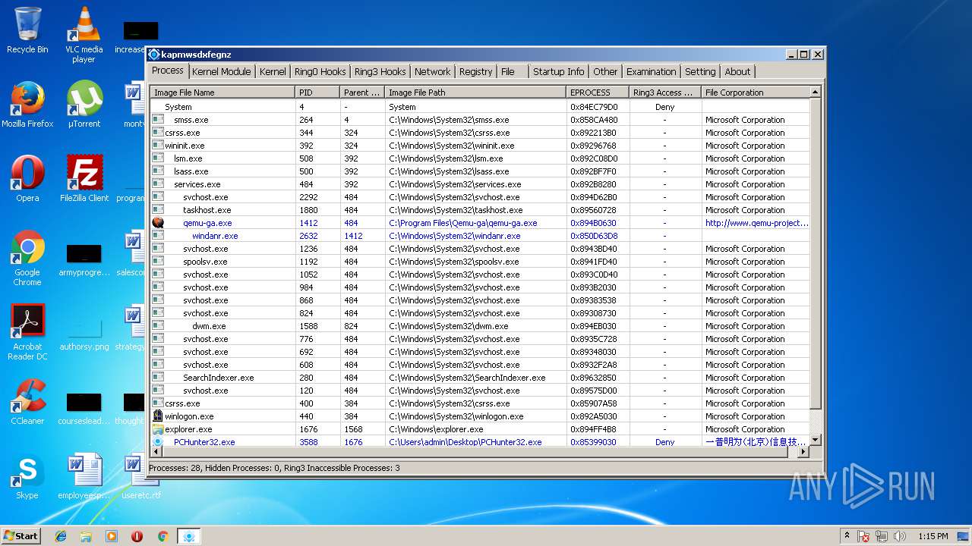Open Google Chrome desktop icon
This screenshot has width=972, height=546.
(x=27, y=258)
